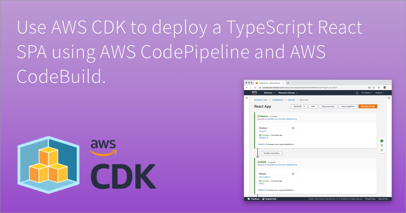Screen dimensions: 406x213
Task: Click the browser back arrow
Action: pyautogui.click(x=247, y=87)
